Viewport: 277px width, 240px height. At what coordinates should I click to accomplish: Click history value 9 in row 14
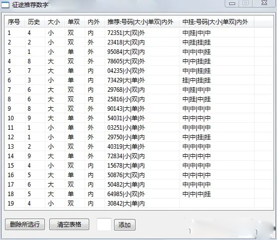click(x=29, y=156)
